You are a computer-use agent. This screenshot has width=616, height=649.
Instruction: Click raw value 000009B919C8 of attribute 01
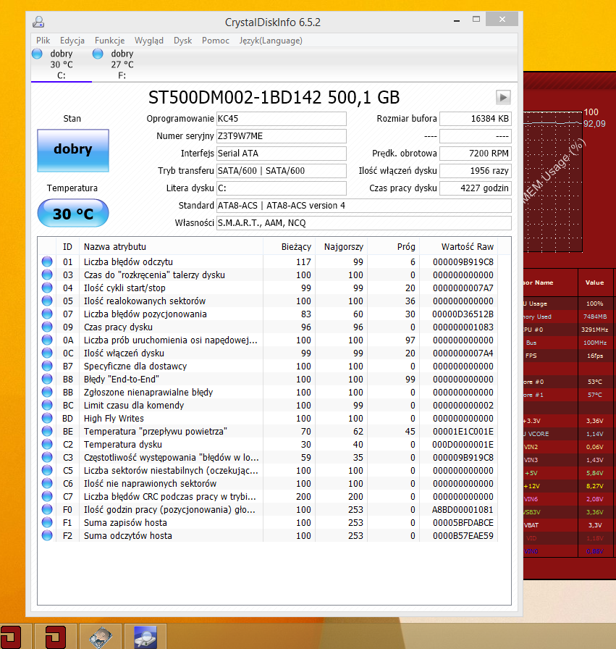[463, 262]
